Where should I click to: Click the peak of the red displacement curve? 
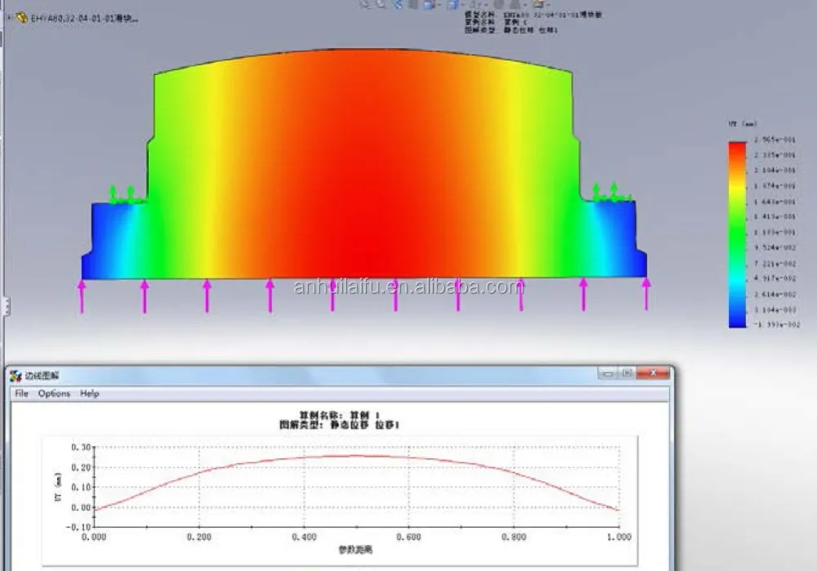(356, 456)
